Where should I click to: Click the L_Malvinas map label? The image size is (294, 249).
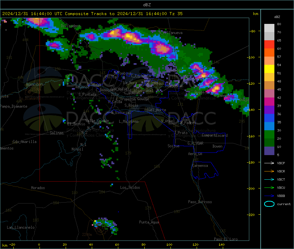(129, 121)
